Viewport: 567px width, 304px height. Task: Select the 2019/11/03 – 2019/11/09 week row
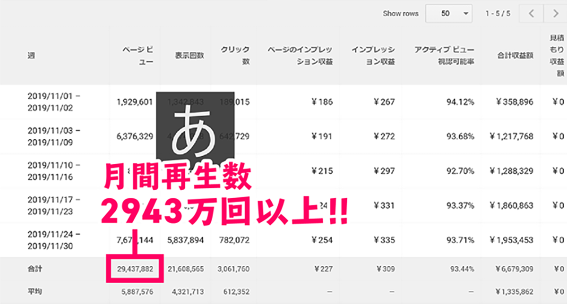(x=53, y=136)
